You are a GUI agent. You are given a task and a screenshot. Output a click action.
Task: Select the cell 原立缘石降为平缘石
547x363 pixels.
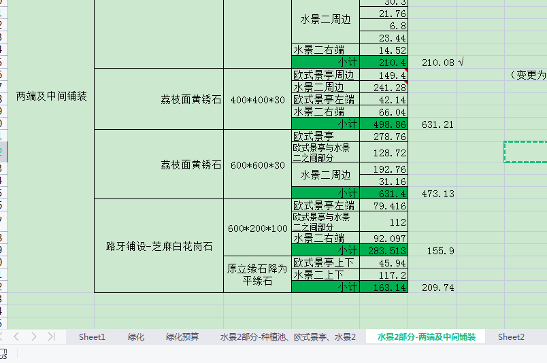pos(257,274)
